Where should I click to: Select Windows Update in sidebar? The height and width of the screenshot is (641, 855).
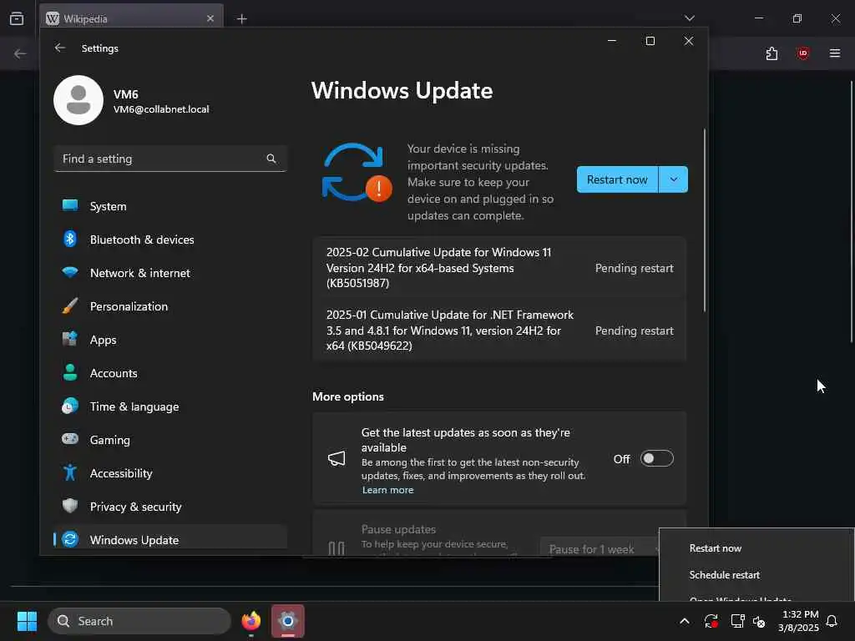click(170, 540)
